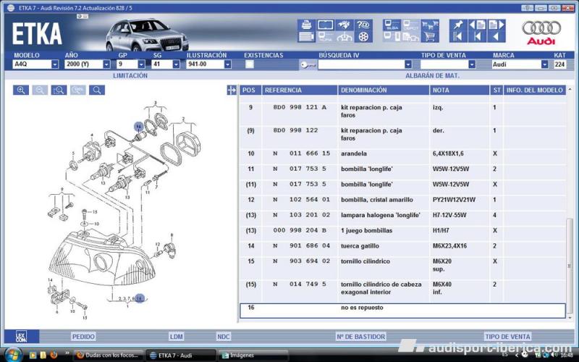Click the printer icon in the toolbar
This screenshot has width=579, height=362.
click(306, 25)
